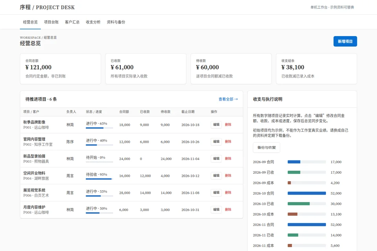
Task: Switch to the 项目台账 tab
Action: click(51, 22)
